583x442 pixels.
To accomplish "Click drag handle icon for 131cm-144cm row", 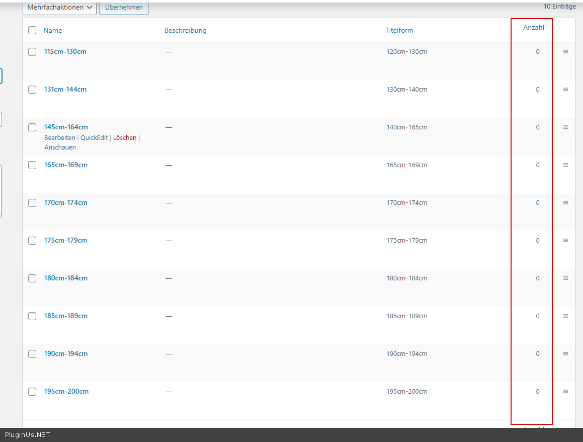I will point(565,90).
